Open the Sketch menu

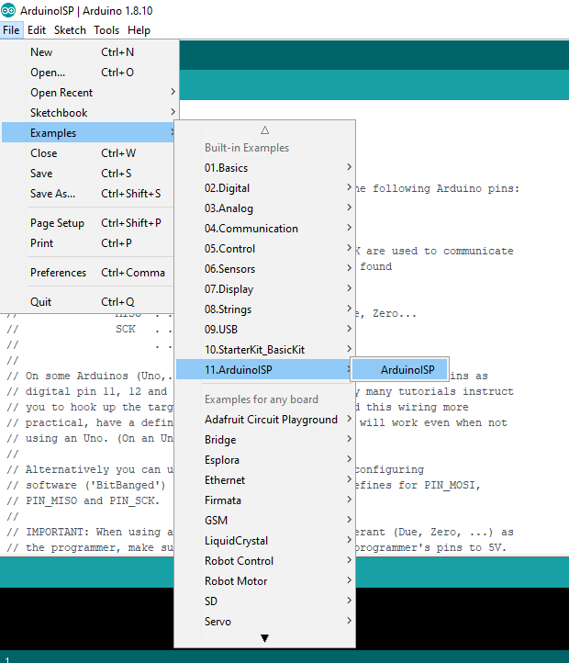(70, 30)
